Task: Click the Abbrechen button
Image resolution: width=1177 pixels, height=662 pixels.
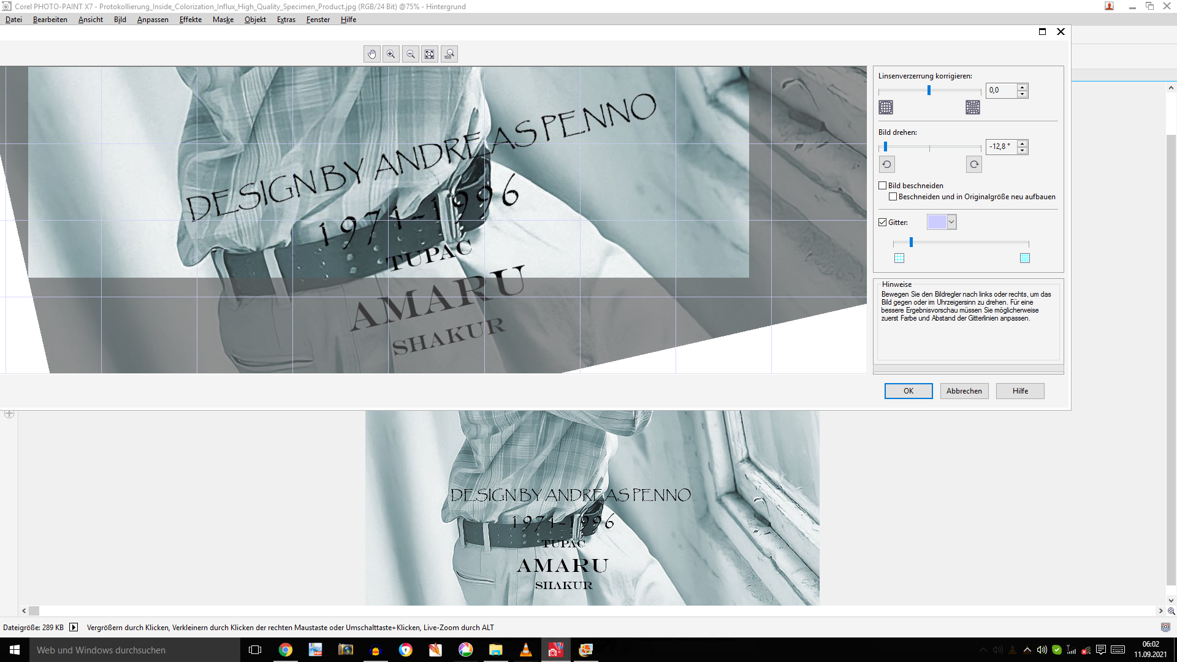Action: (964, 391)
